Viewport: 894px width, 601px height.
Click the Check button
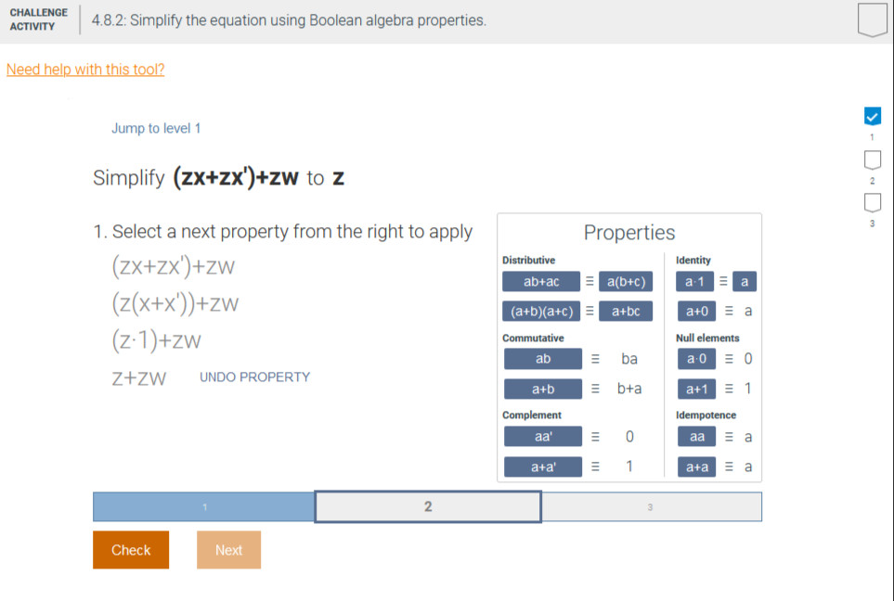click(130, 549)
